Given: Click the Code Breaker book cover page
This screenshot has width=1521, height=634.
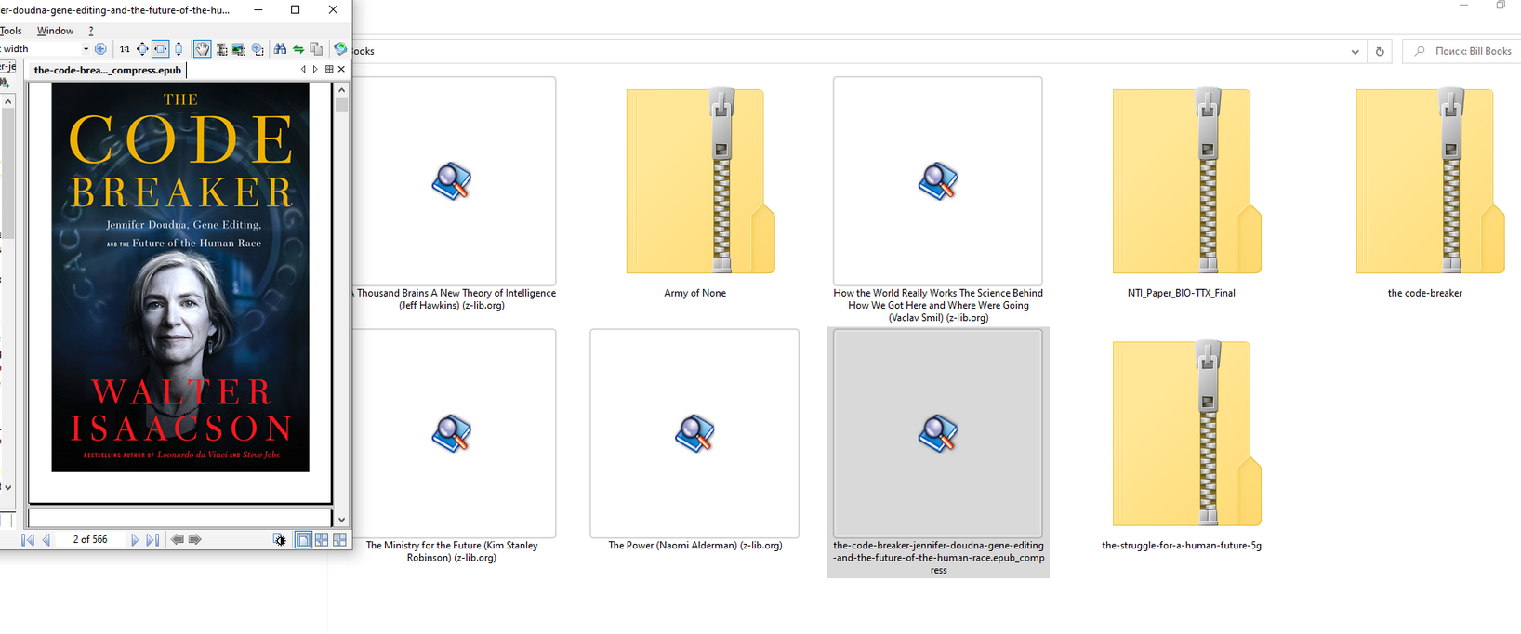Looking at the screenshot, I should tap(180, 277).
